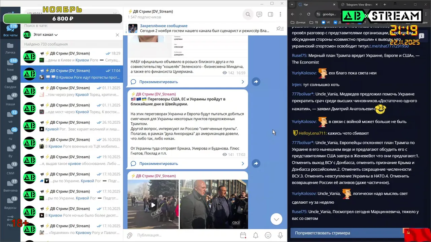The height and width of the screenshot is (242, 431).
Task: Open the Видосы folder
Action: coord(10,203)
